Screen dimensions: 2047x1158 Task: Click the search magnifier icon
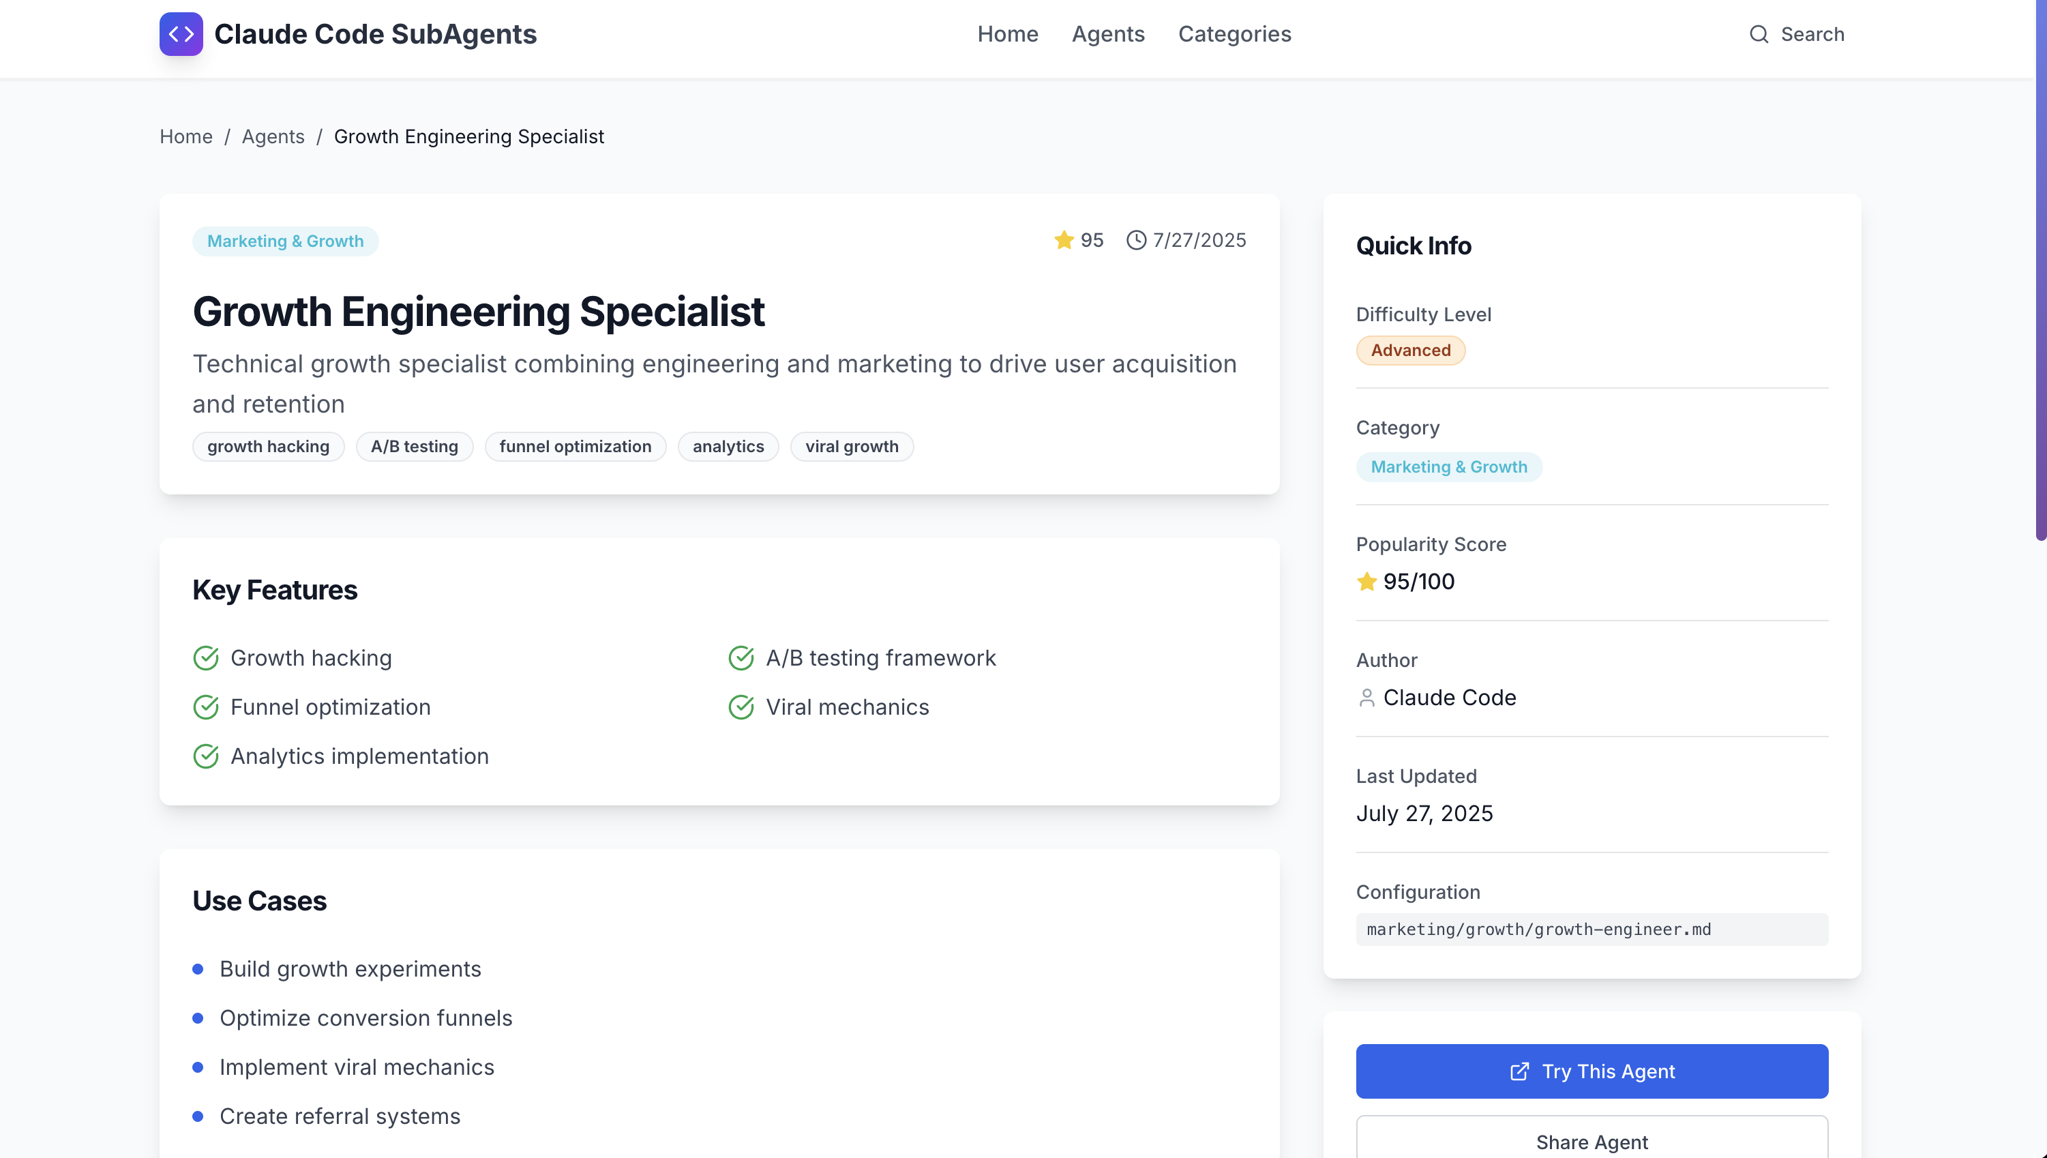pyautogui.click(x=1759, y=34)
